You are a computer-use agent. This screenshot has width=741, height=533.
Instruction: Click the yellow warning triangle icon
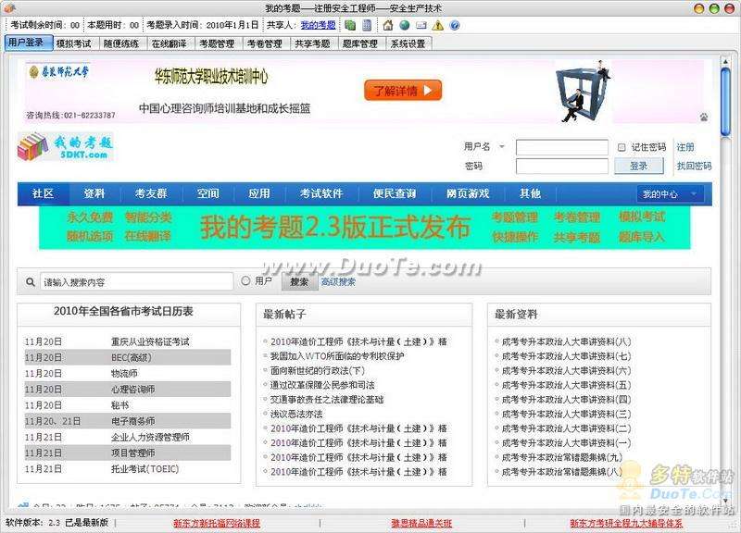438,25
